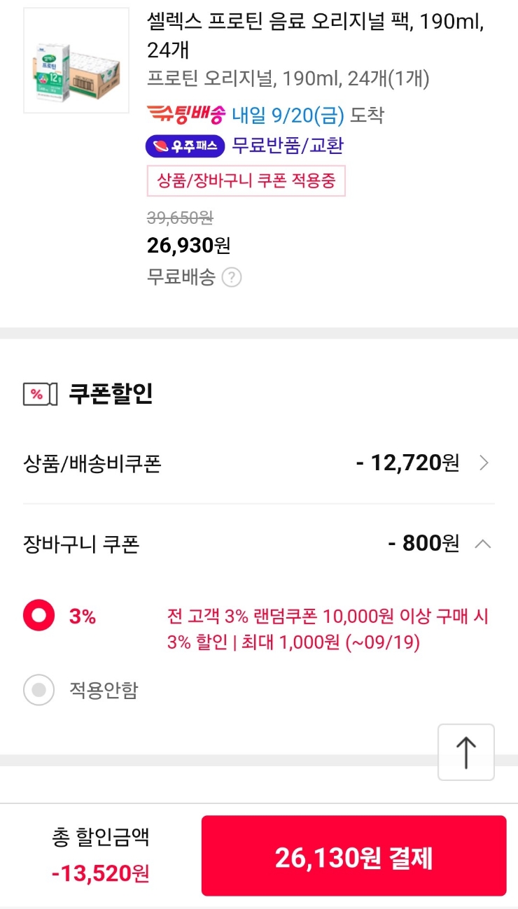Click the 쓔팅배송 delivery logo
Screen dimensions: 518x909
tap(186, 114)
